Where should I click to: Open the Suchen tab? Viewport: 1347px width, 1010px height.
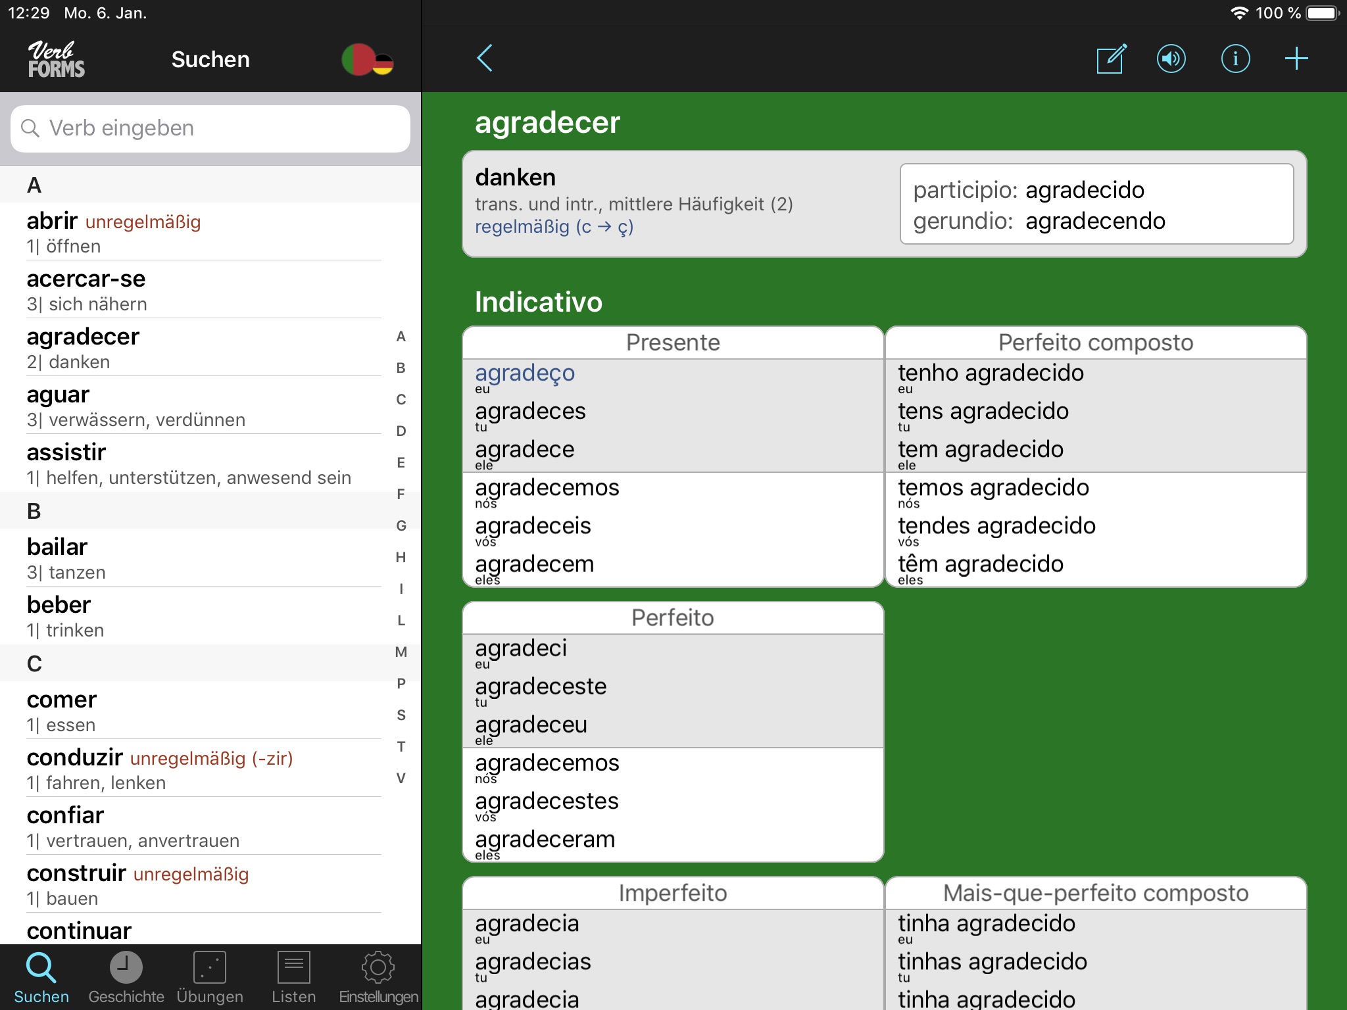coord(41,978)
